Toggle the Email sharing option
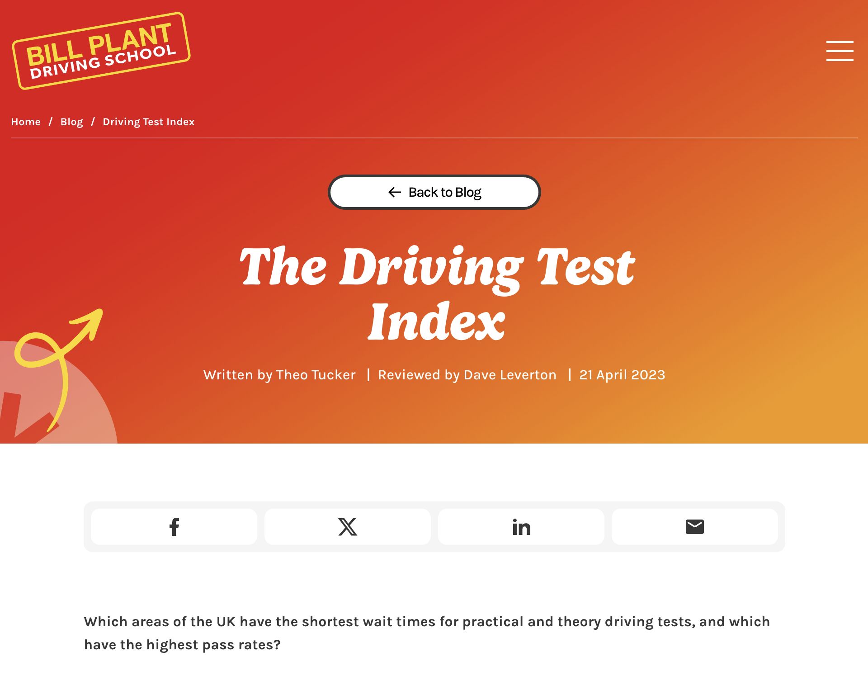This screenshot has width=868, height=690. pyautogui.click(x=694, y=526)
